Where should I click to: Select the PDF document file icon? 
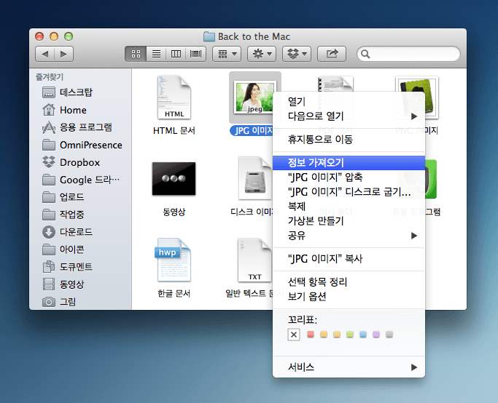click(x=335, y=84)
